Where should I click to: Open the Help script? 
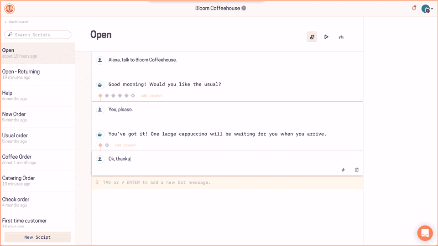pos(38,96)
